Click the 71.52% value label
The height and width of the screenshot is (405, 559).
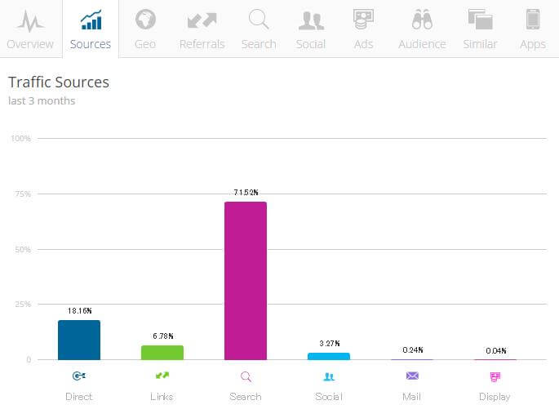coord(246,193)
